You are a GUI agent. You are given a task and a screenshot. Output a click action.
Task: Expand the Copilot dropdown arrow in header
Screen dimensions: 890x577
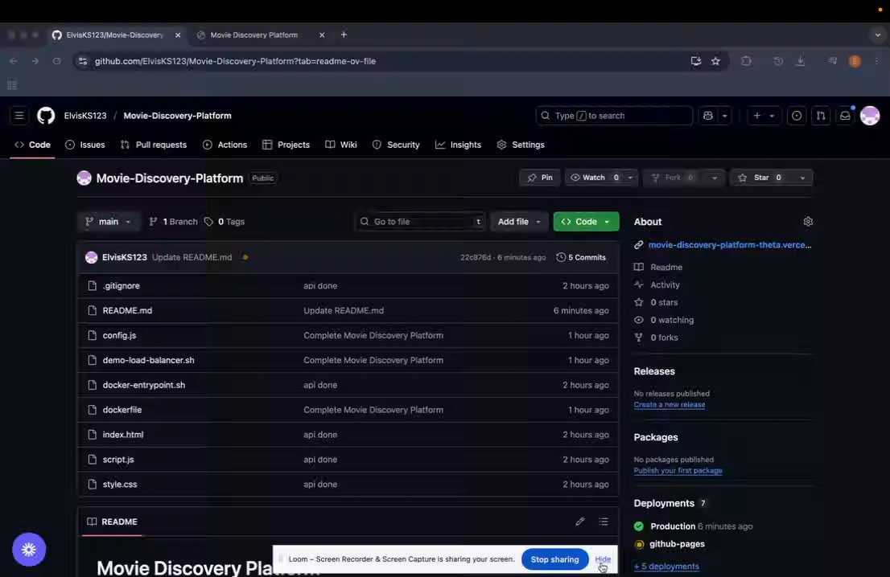point(724,116)
